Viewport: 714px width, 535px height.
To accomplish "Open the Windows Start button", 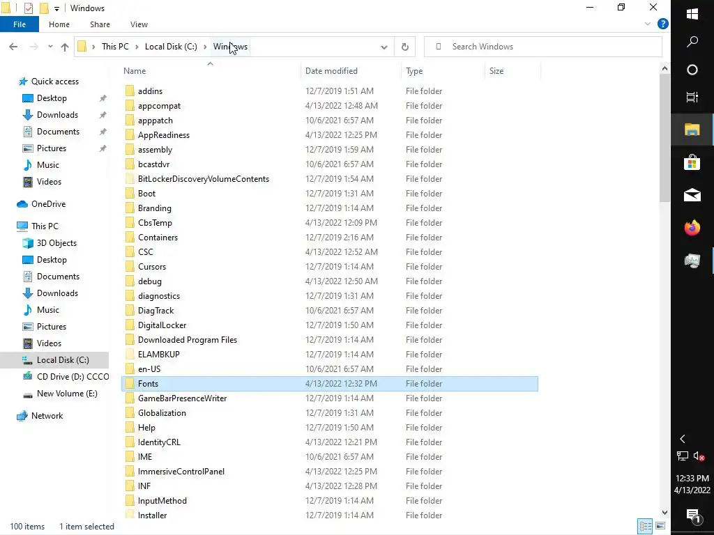I will pos(692,13).
